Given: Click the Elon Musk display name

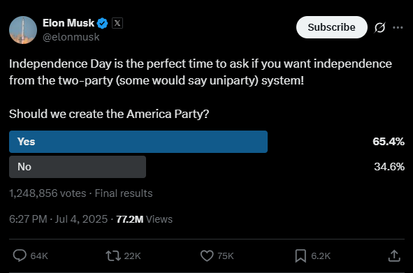Looking at the screenshot, I should (68, 23).
